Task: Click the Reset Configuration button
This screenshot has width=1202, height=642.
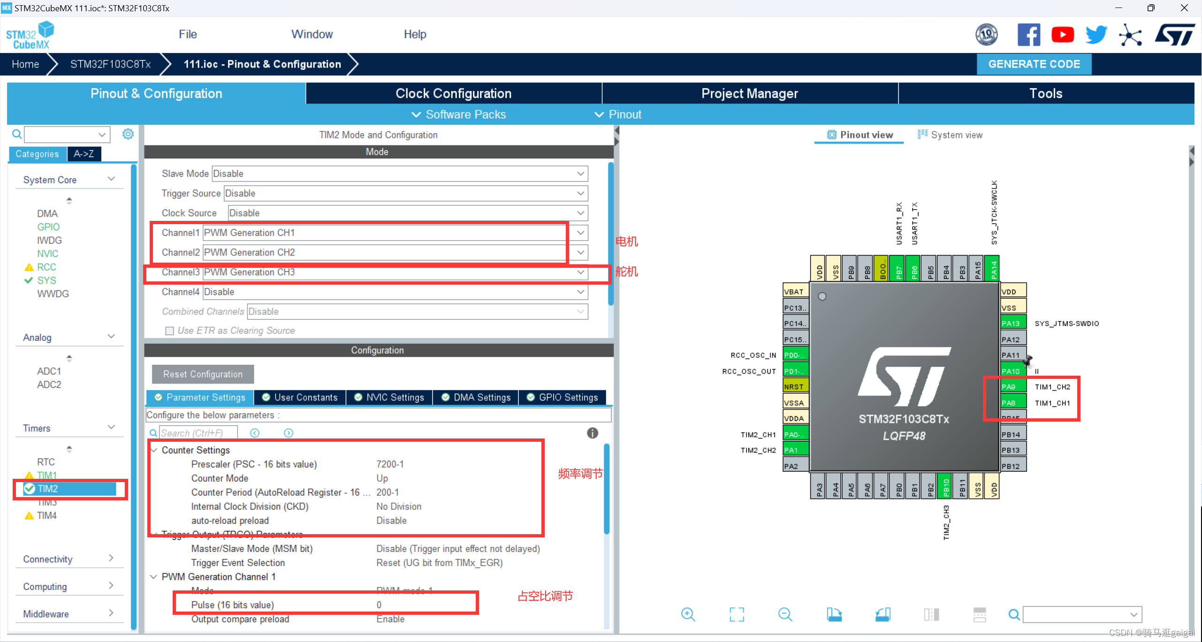Action: click(202, 374)
